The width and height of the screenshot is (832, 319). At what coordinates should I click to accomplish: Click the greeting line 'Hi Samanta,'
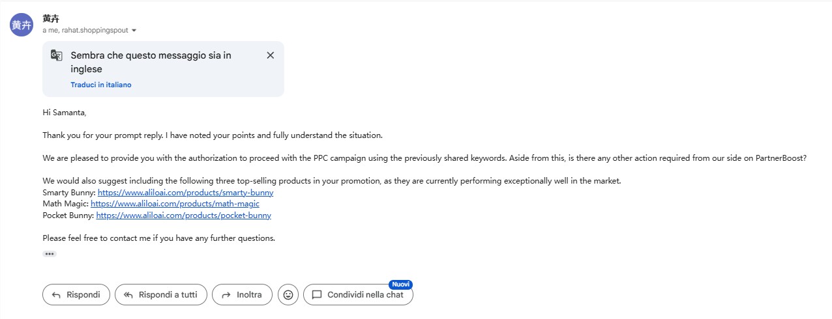pos(64,113)
